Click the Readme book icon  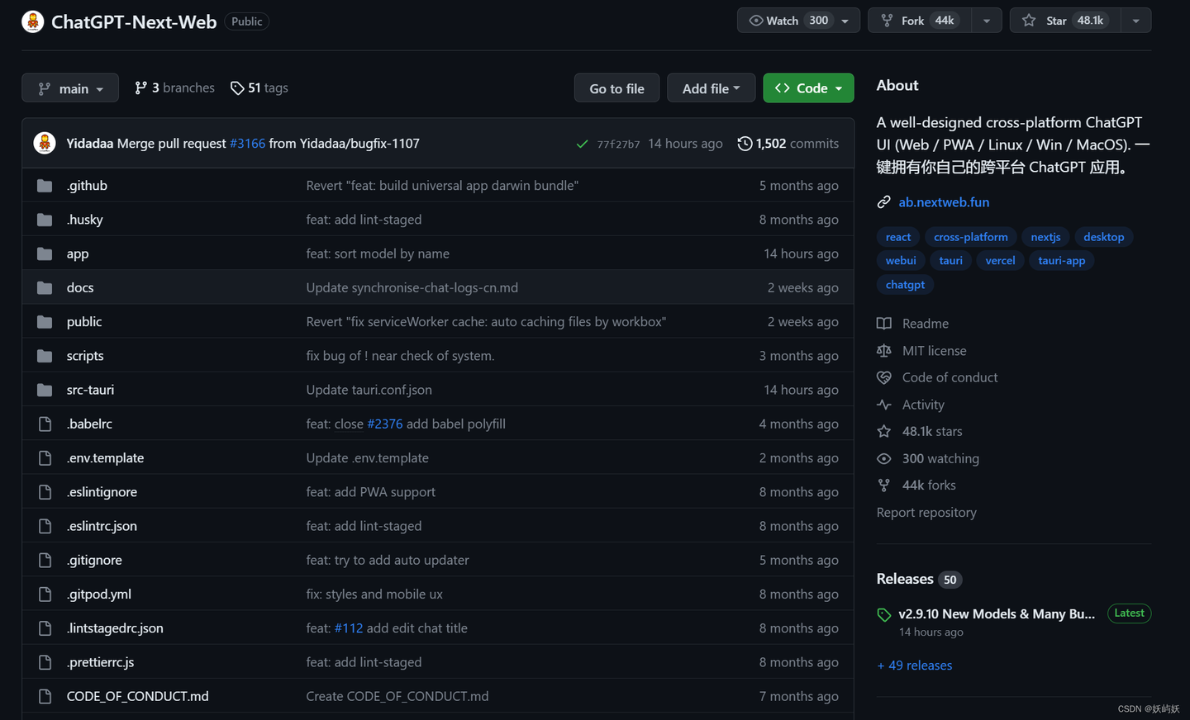[883, 324]
